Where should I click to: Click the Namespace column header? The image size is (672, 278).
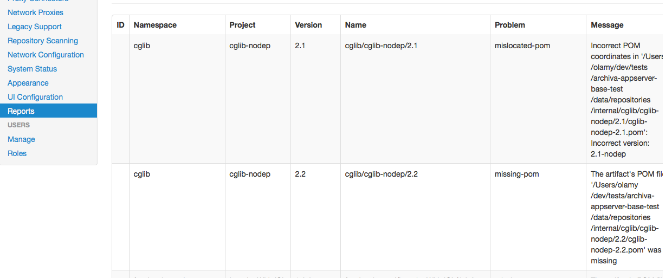click(155, 25)
